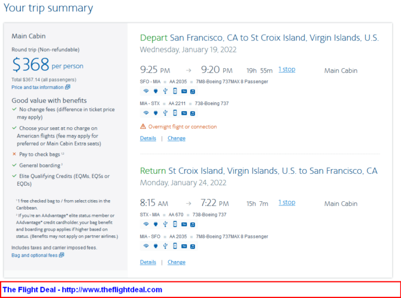Open the 1 stop link for return flight

(x=287, y=202)
